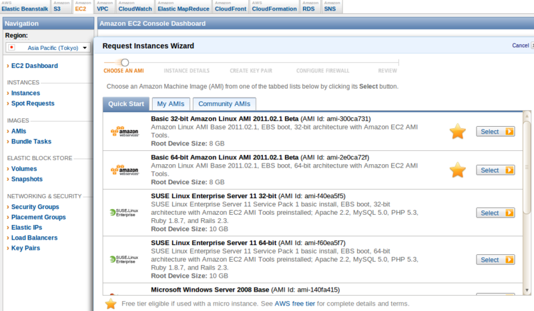Click the Choose an AMI step label
This screenshot has width=534, height=311.
(x=123, y=71)
